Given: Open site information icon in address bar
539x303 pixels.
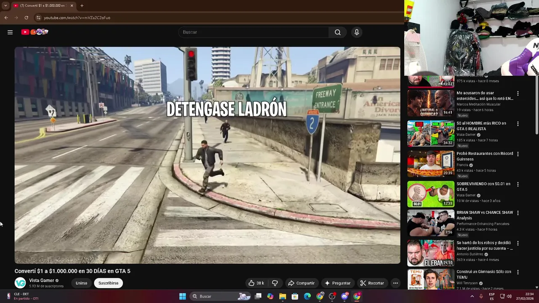Looking at the screenshot, I should point(38,18).
